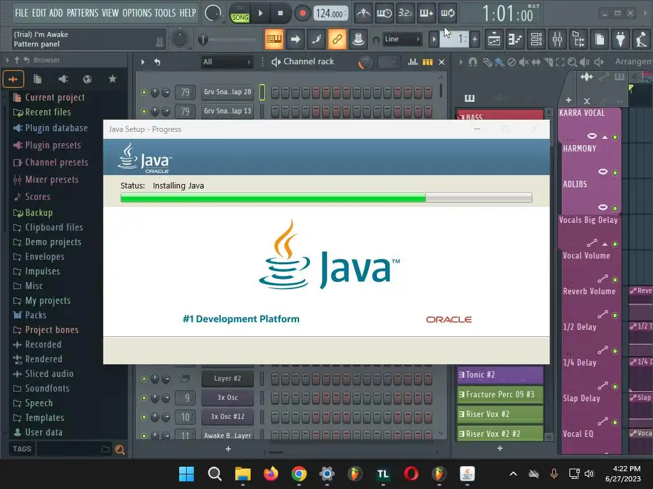Toggle mute LED on Slap Delay track
Screen dimensions: 653x489
pyautogui.click(x=615, y=423)
